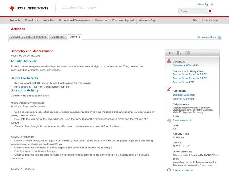Click the red checkmark Alignment icon
Screen dimensions: 229x171
pyautogui.click(x=169, y=89)
